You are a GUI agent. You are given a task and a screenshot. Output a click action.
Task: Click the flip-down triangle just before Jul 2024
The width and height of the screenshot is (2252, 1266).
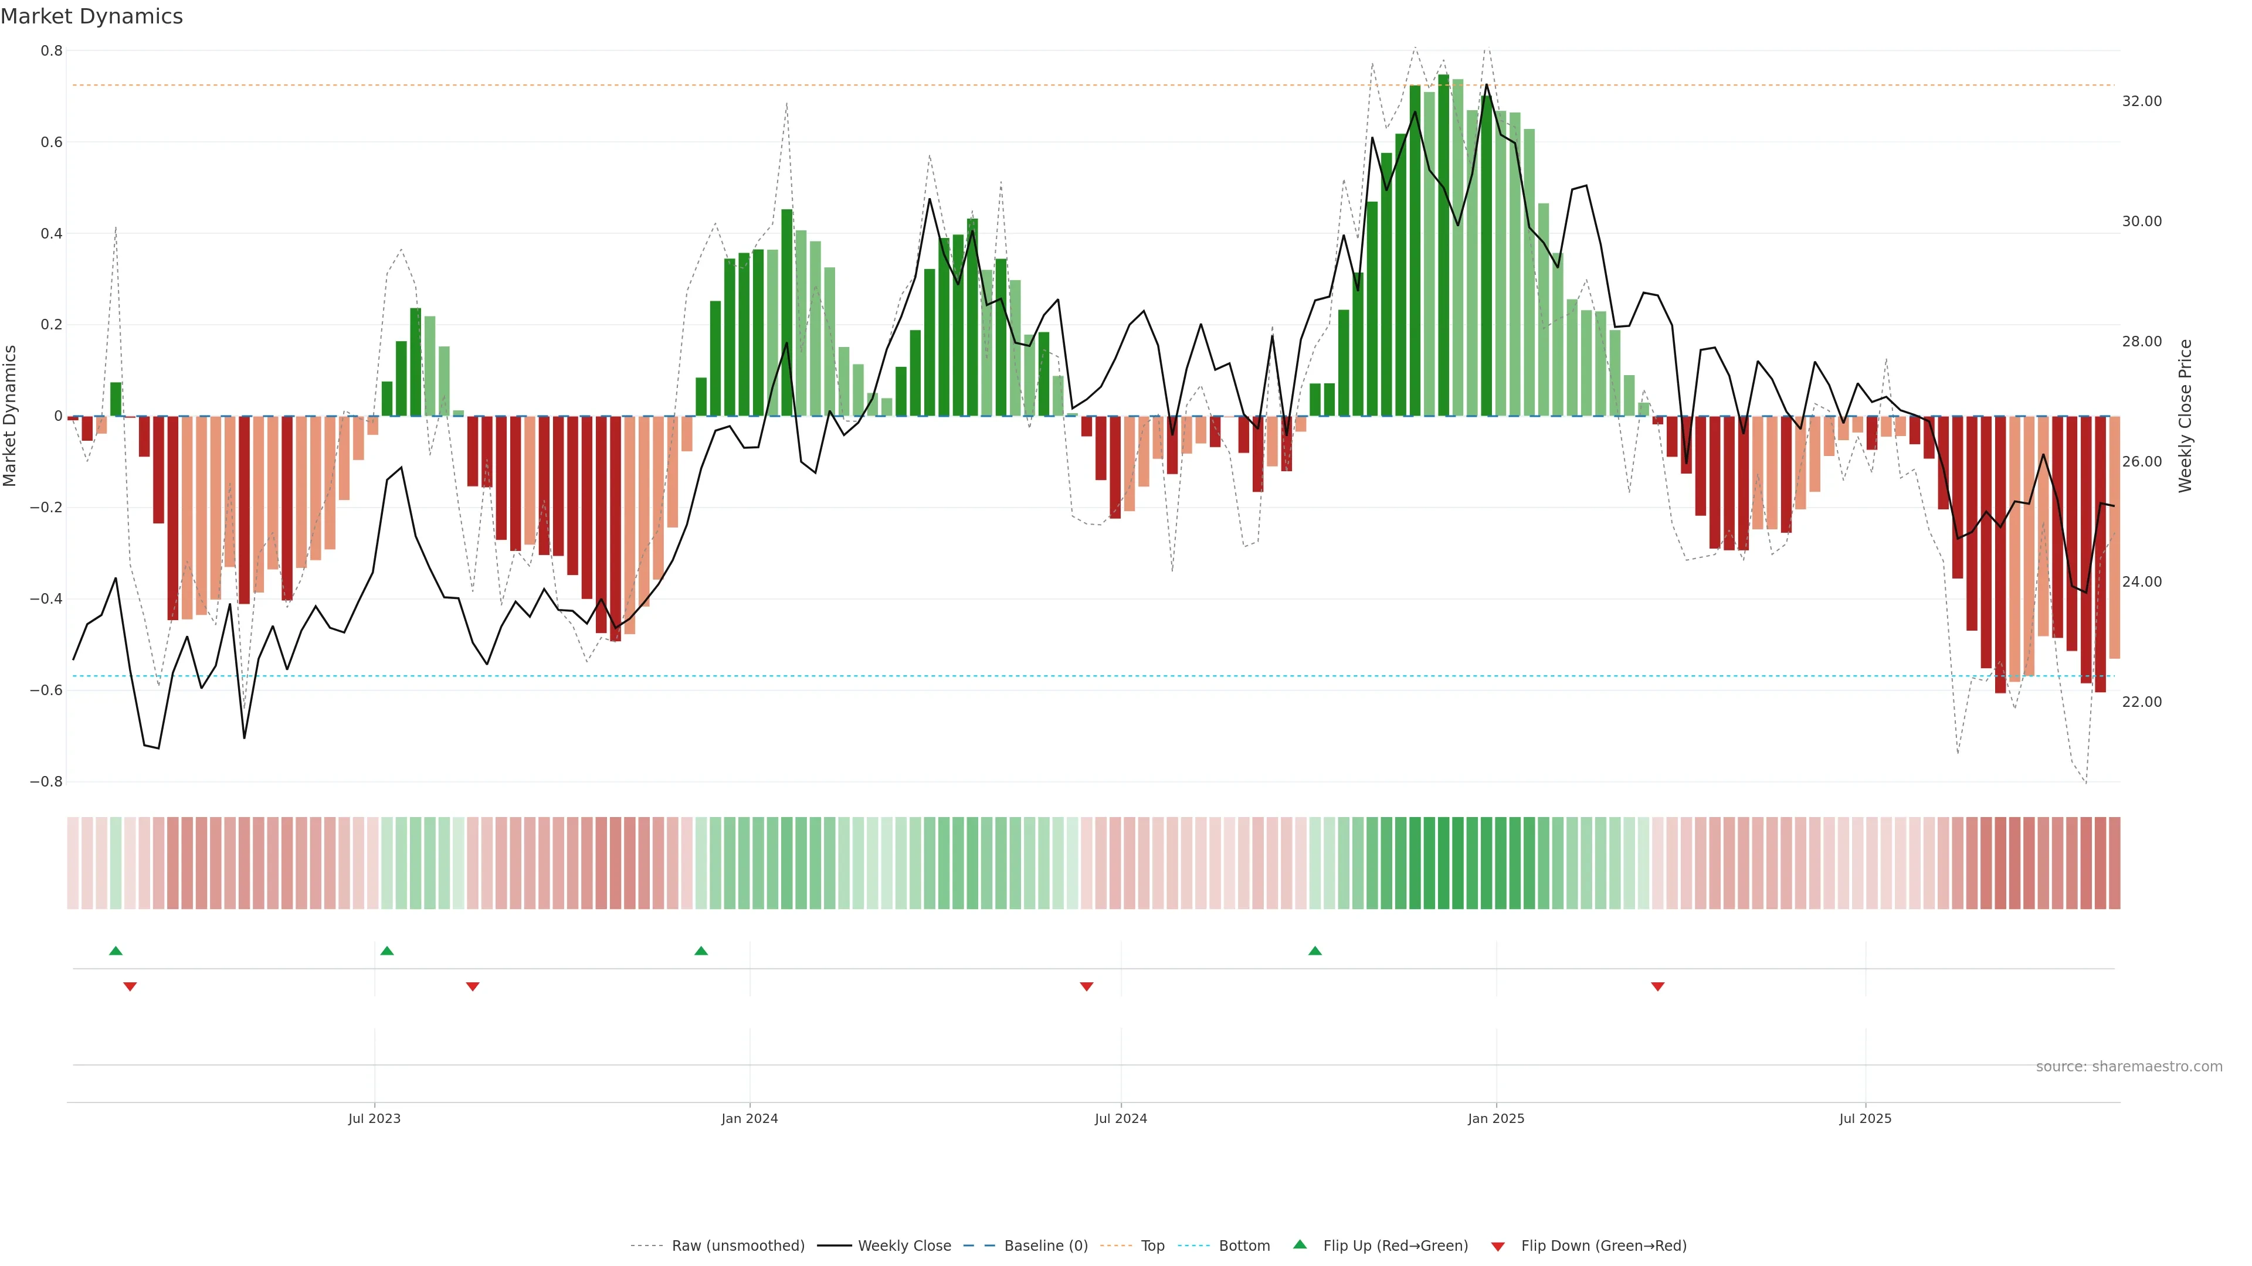(1087, 986)
